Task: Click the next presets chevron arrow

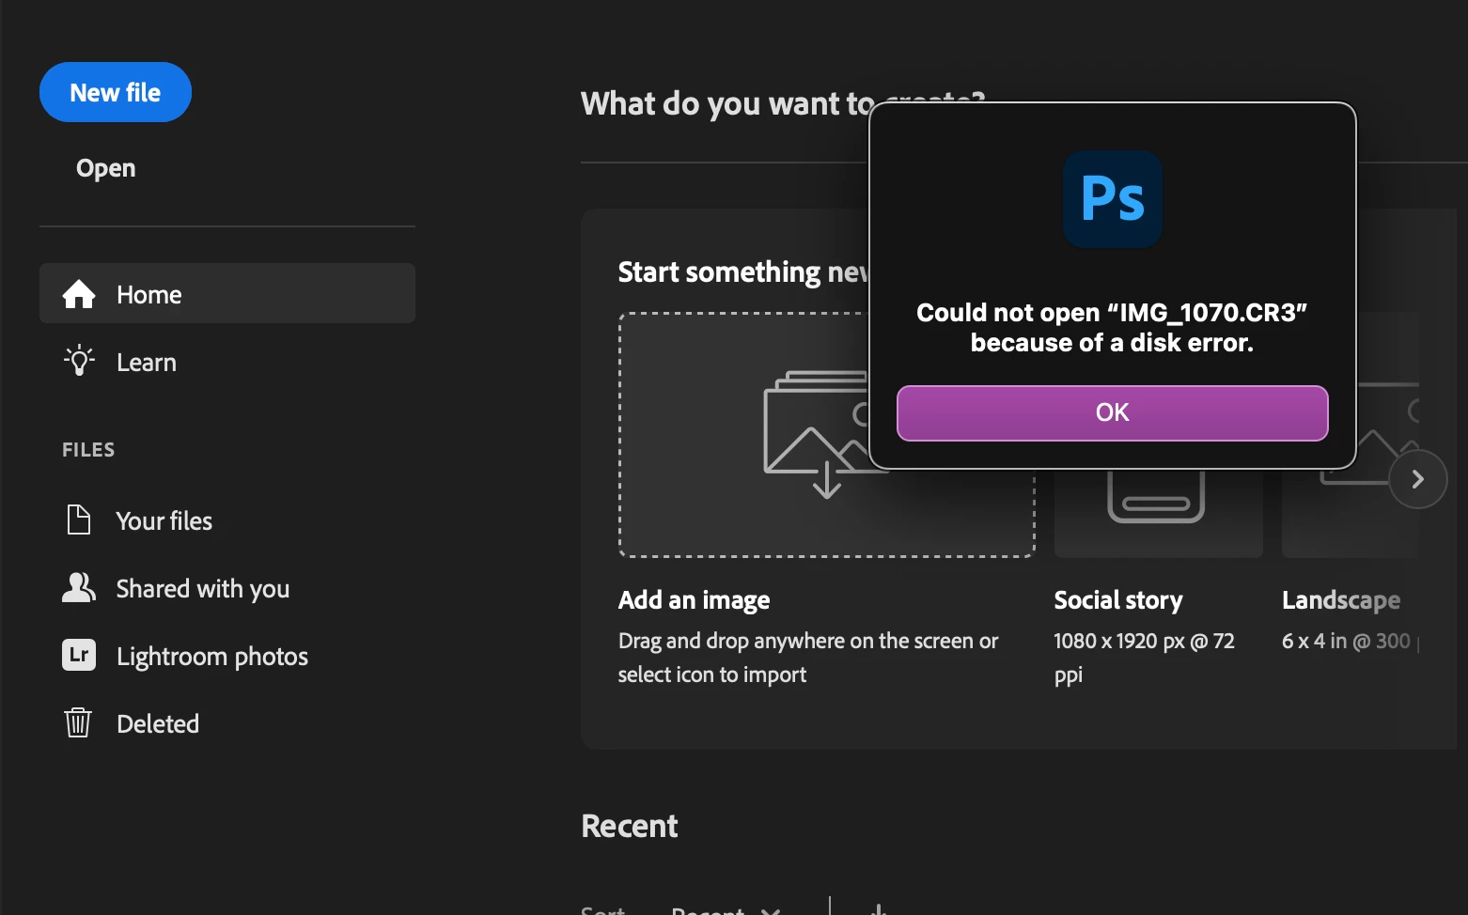Action: pyautogui.click(x=1417, y=479)
